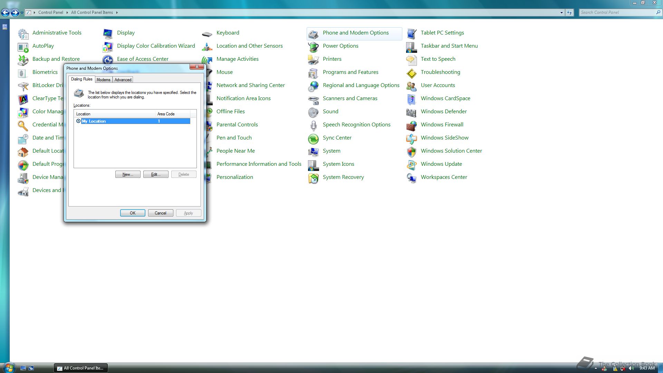Open Performance Information and Tools link
The image size is (663, 373).
point(259,164)
